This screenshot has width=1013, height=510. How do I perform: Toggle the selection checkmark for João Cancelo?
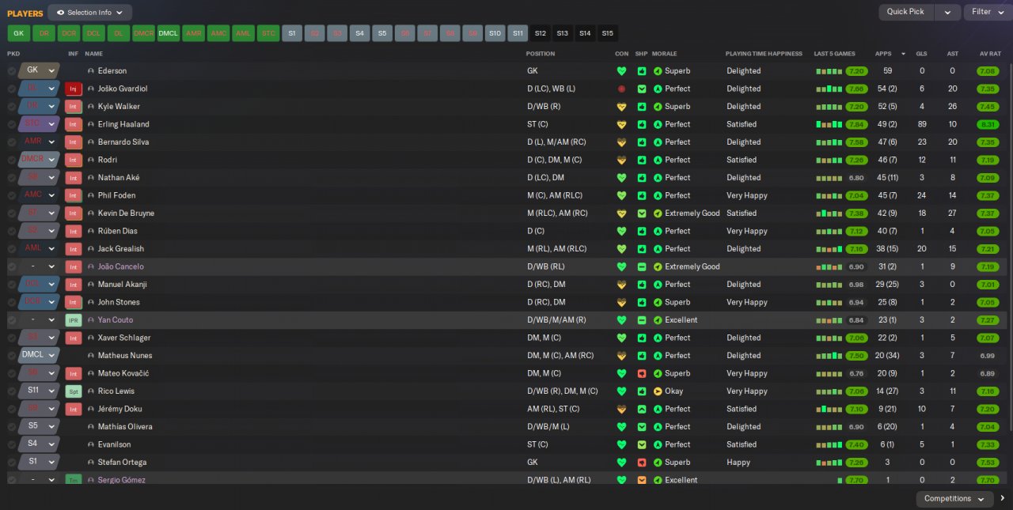(12, 266)
